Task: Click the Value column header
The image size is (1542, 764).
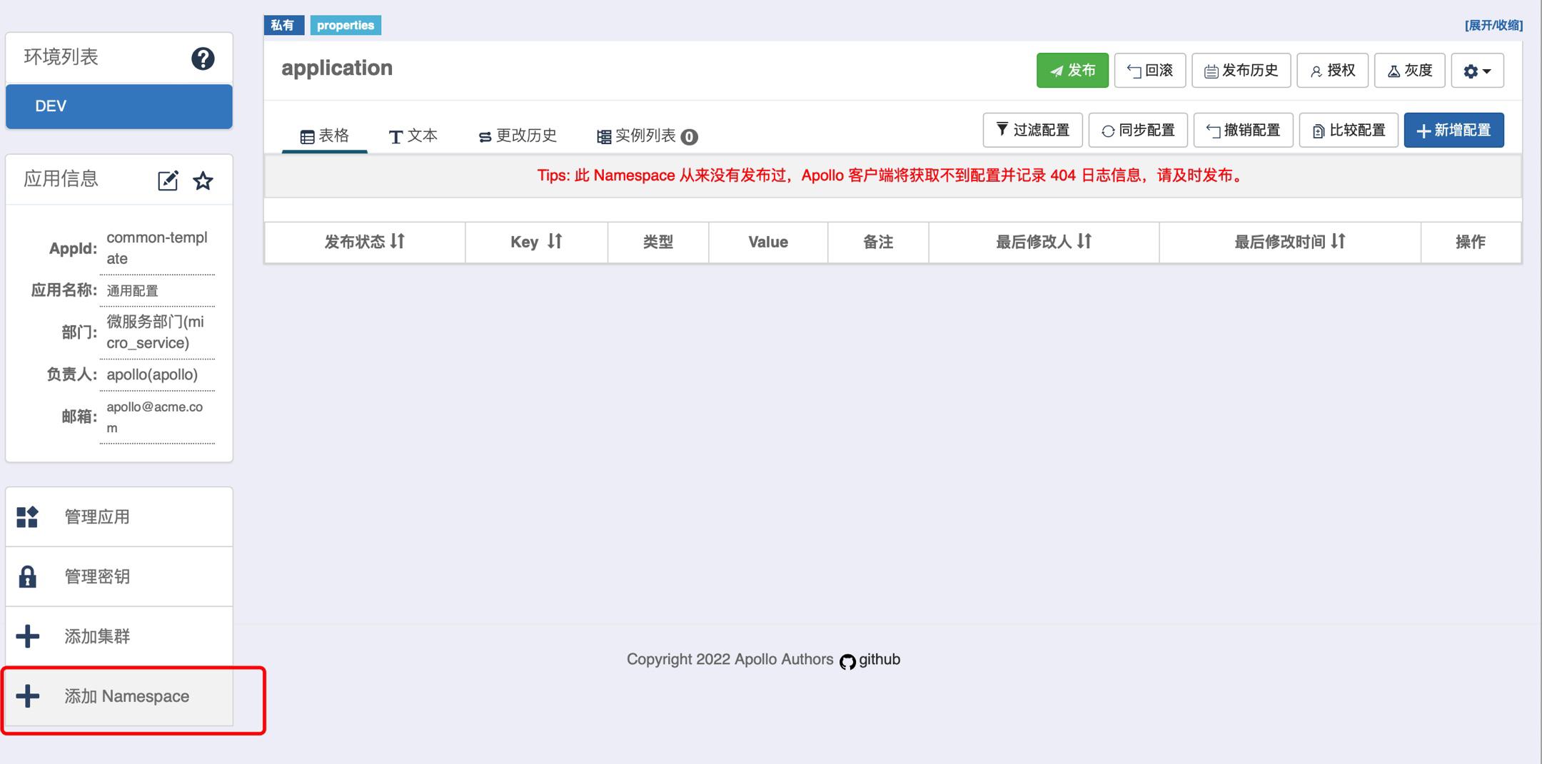Action: (768, 242)
